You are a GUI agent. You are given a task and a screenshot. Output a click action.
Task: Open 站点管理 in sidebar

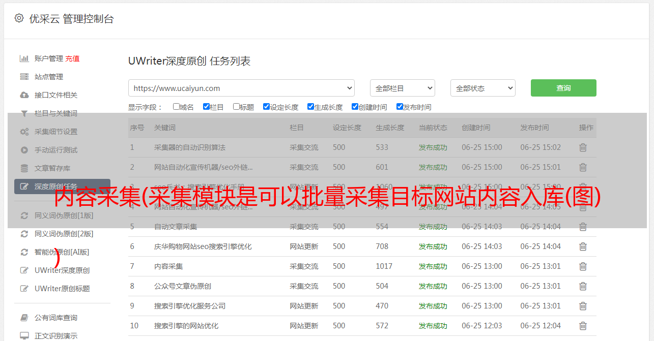[x=49, y=77]
